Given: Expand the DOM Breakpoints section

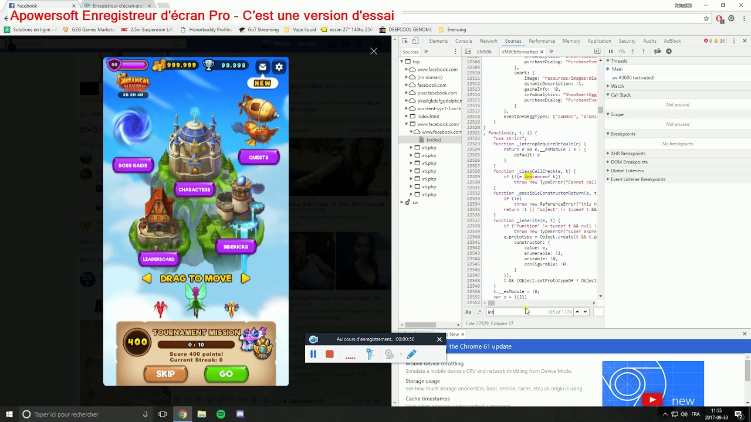Looking at the screenshot, I should tap(676, 162).
